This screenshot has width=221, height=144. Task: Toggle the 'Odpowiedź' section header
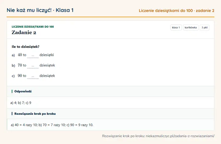pos(111,91)
